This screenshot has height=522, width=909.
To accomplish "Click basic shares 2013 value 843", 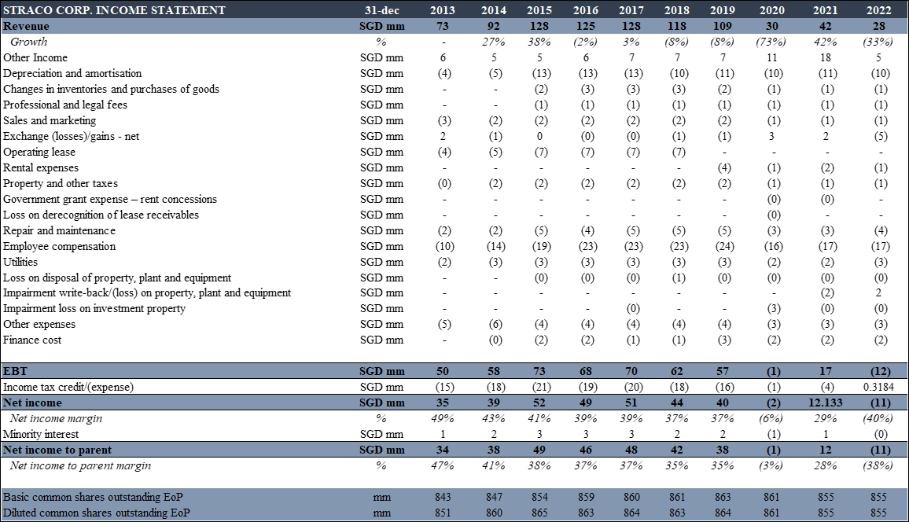I will click(x=443, y=497).
